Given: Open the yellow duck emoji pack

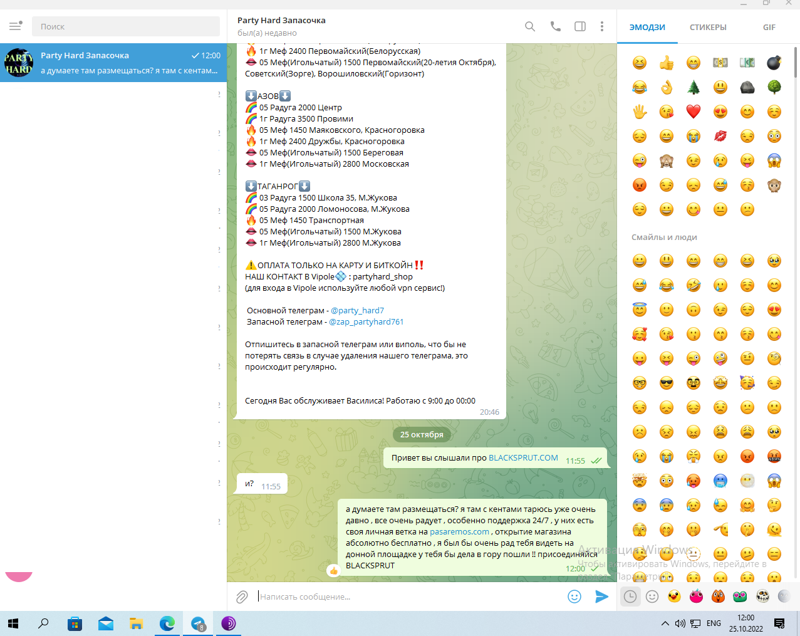Looking at the screenshot, I should click(x=674, y=597).
